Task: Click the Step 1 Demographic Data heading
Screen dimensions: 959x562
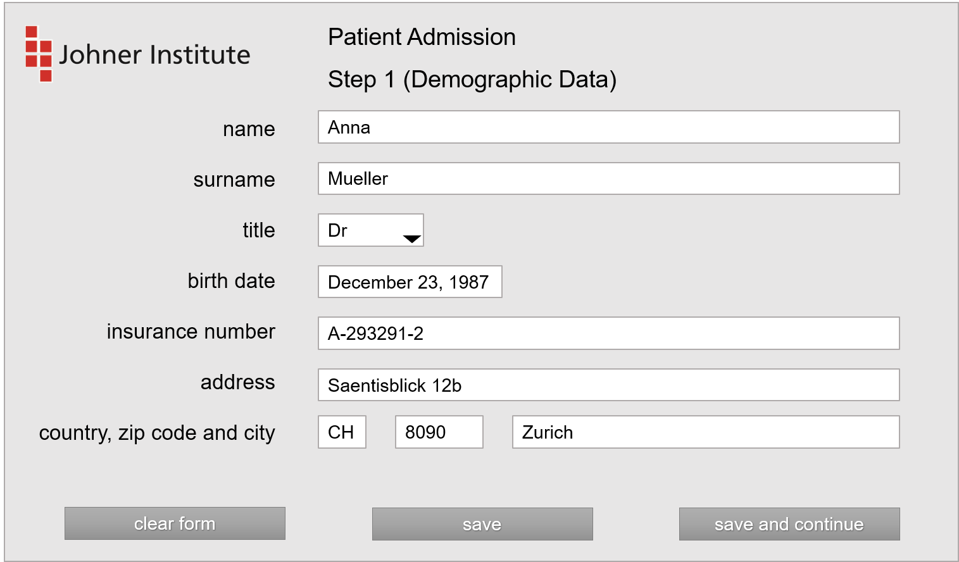Action: click(x=472, y=80)
